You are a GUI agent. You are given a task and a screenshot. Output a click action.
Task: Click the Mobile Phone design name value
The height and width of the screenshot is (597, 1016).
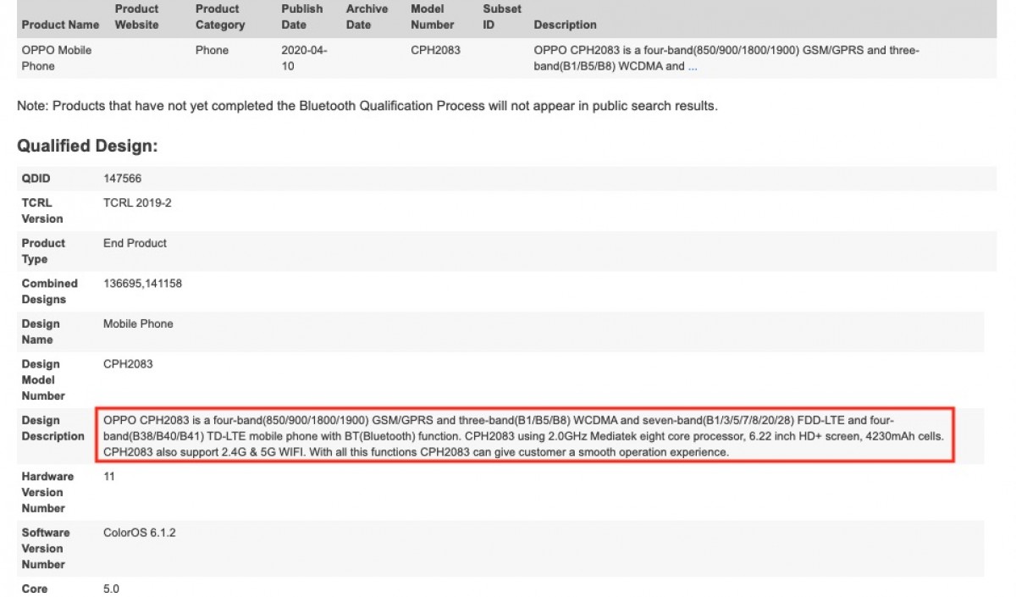pyautogui.click(x=138, y=323)
